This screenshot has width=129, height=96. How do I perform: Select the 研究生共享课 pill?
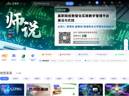(65, 54)
